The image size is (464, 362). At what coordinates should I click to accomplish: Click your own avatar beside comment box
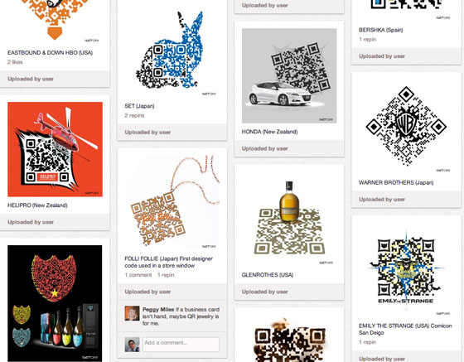[x=132, y=345]
